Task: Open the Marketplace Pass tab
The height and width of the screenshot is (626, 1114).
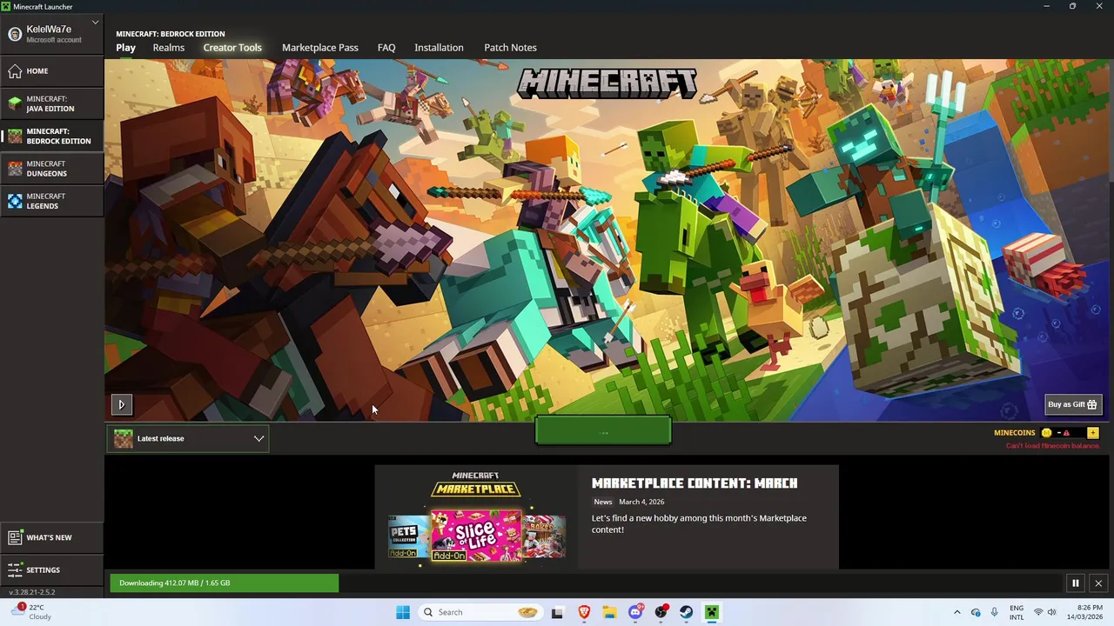Action: click(320, 48)
